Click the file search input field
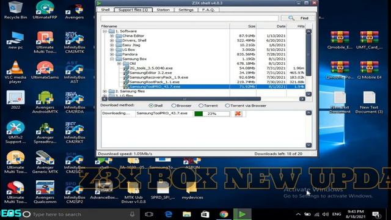Screen dimensions: 391x220 [189, 18]
